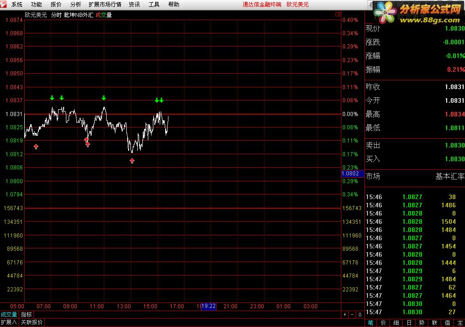Select the 日 tab in the quote panel
The width and height of the screenshot is (465, 327).
[x=409, y=323]
